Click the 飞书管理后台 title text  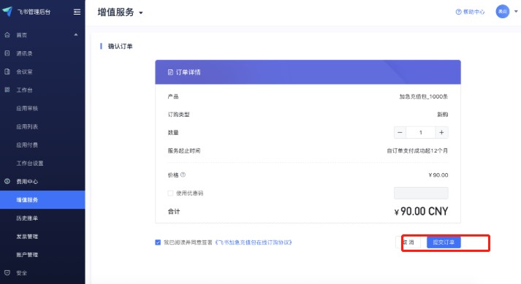(x=34, y=12)
